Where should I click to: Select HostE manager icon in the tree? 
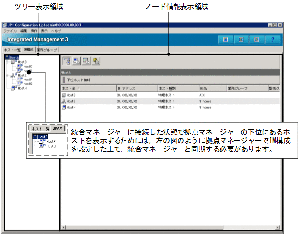click(14, 75)
